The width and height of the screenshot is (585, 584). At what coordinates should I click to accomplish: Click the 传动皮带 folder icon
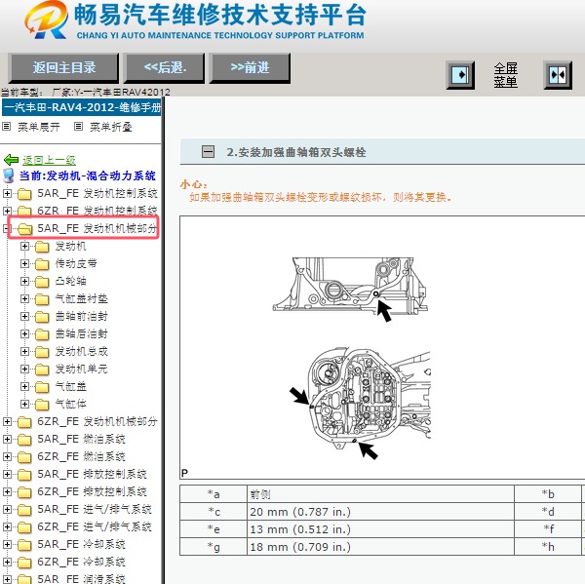42,264
